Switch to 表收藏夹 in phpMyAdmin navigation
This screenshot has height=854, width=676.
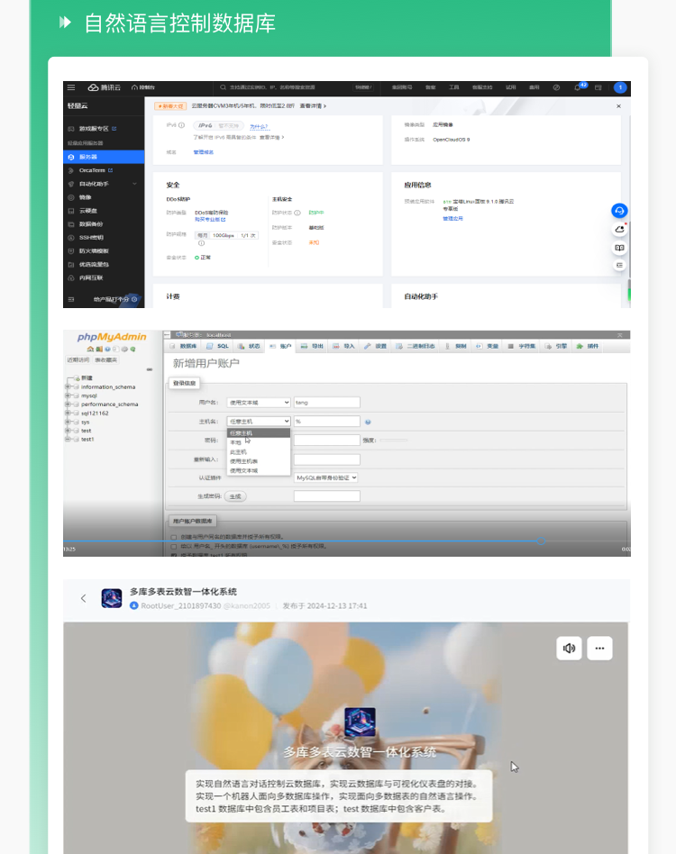105,360
